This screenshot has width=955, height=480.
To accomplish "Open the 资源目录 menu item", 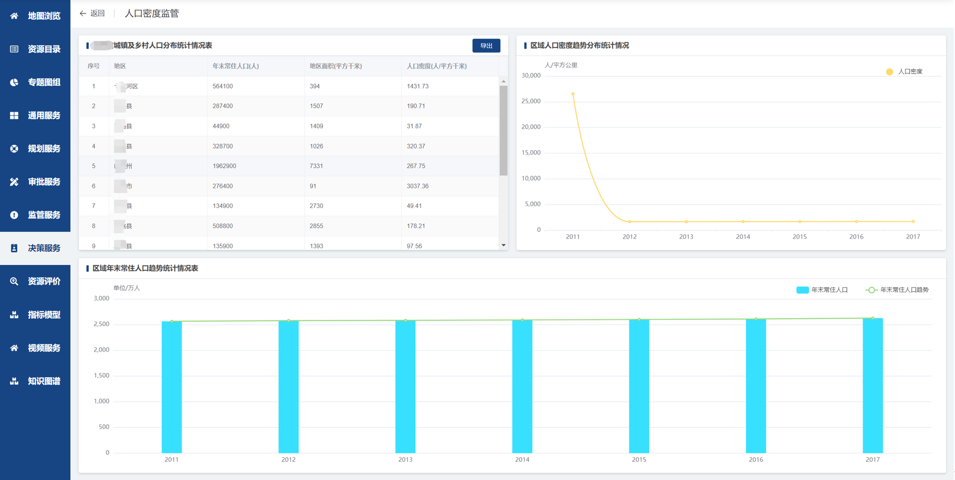I will pyautogui.click(x=35, y=49).
